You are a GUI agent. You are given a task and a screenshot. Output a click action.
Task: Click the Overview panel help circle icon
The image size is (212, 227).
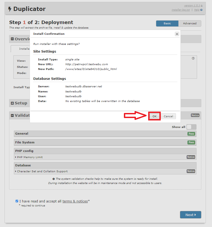[193, 58]
